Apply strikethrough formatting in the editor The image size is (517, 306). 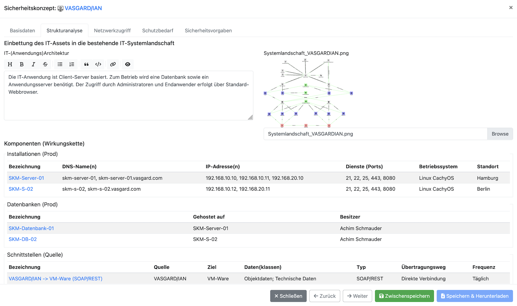coord(45,64)
